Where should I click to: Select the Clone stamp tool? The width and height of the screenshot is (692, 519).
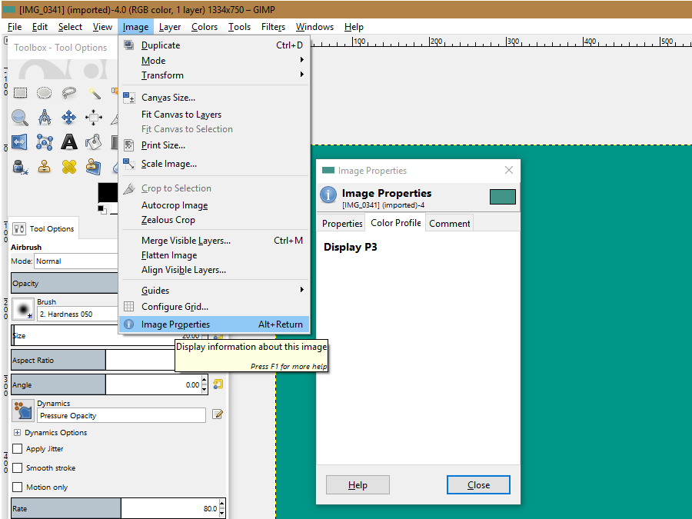coord(44,167)
